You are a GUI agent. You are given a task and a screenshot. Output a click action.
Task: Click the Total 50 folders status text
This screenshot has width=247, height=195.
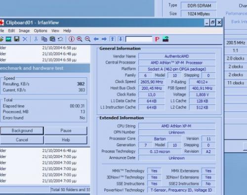point(70,190)
